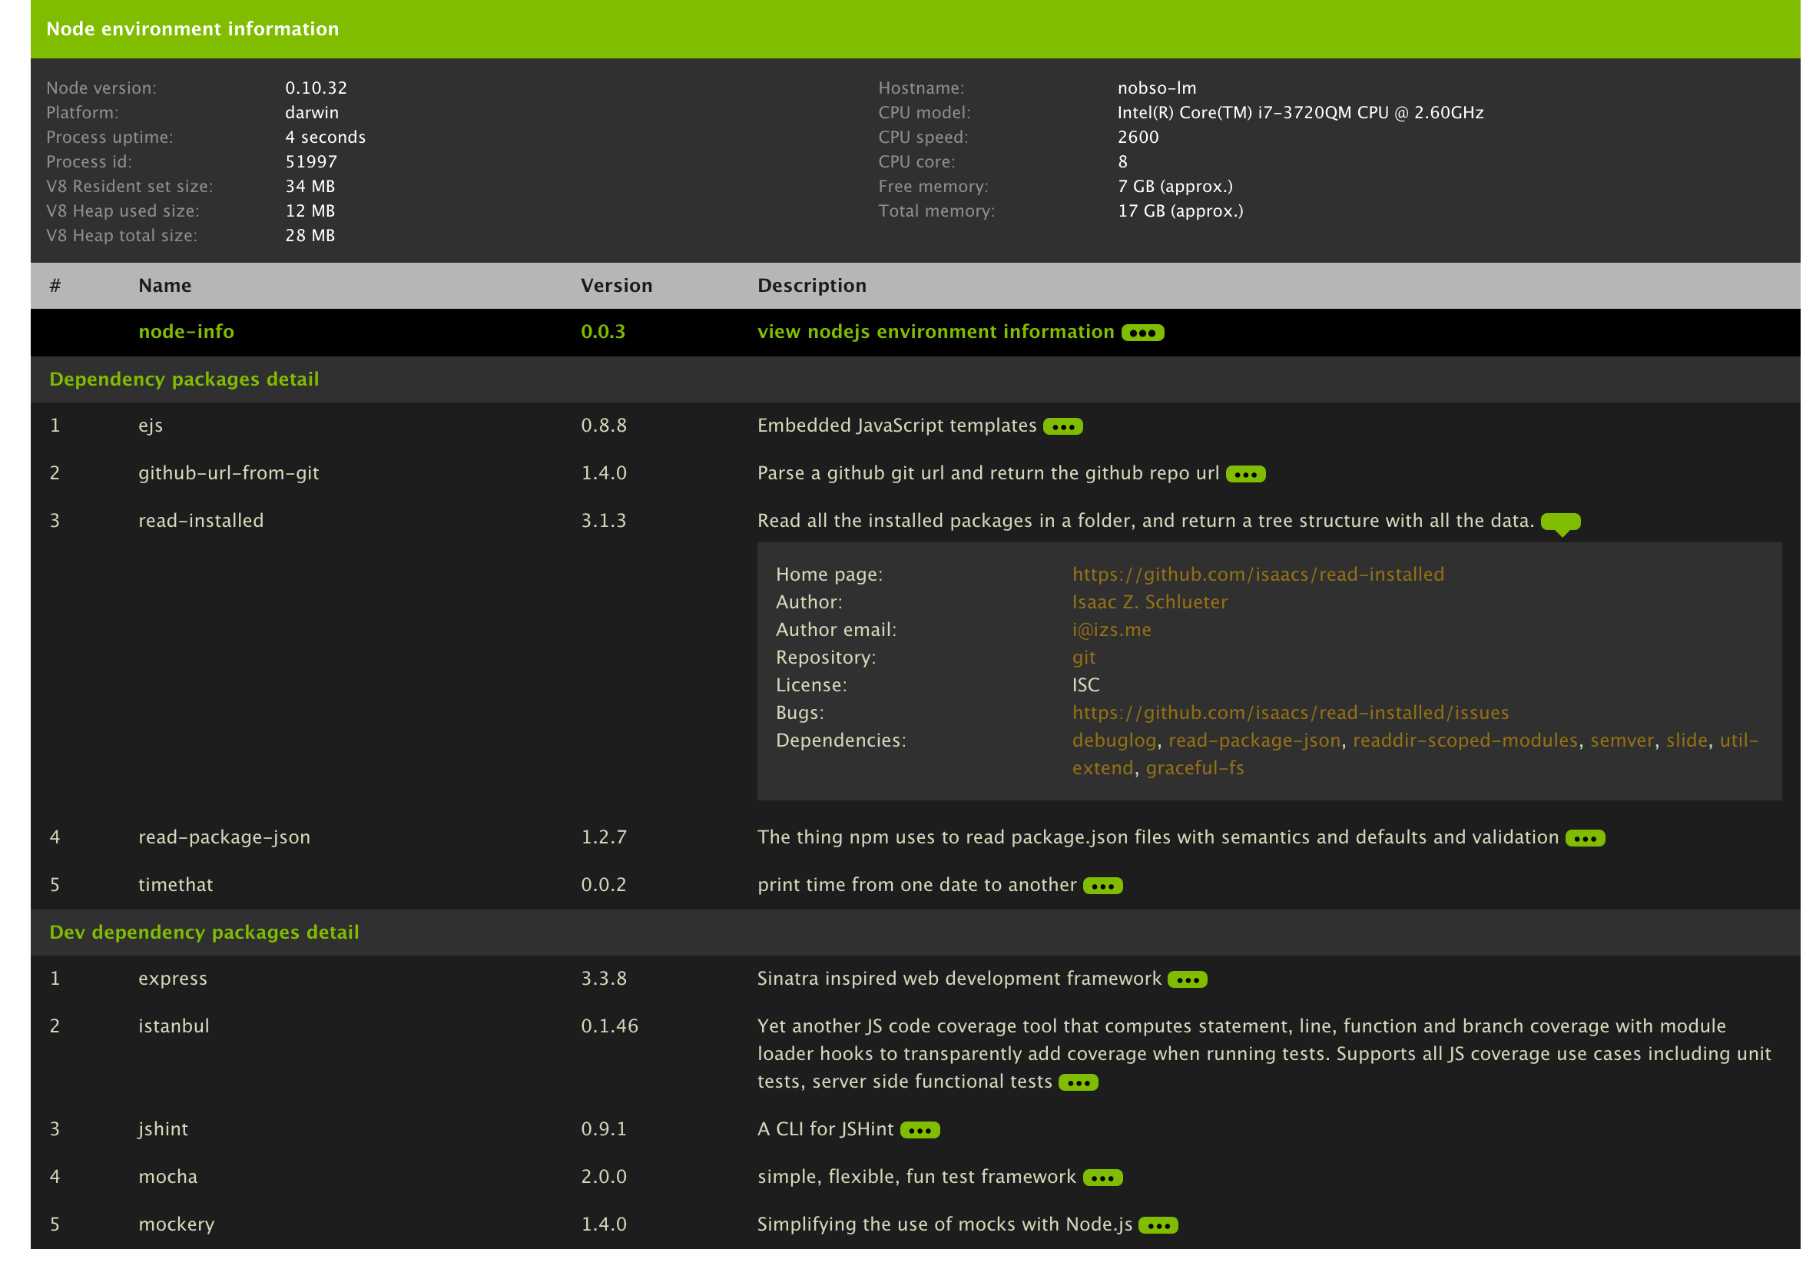1816x1269 pixels.
Task: Open the read-installed home page link
Action: (x=1257, y=575)
